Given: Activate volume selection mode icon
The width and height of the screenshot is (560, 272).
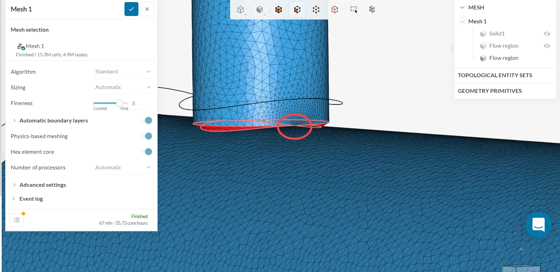Looking at the screenshot, I should pyautogui.click(x=279, y=10).
